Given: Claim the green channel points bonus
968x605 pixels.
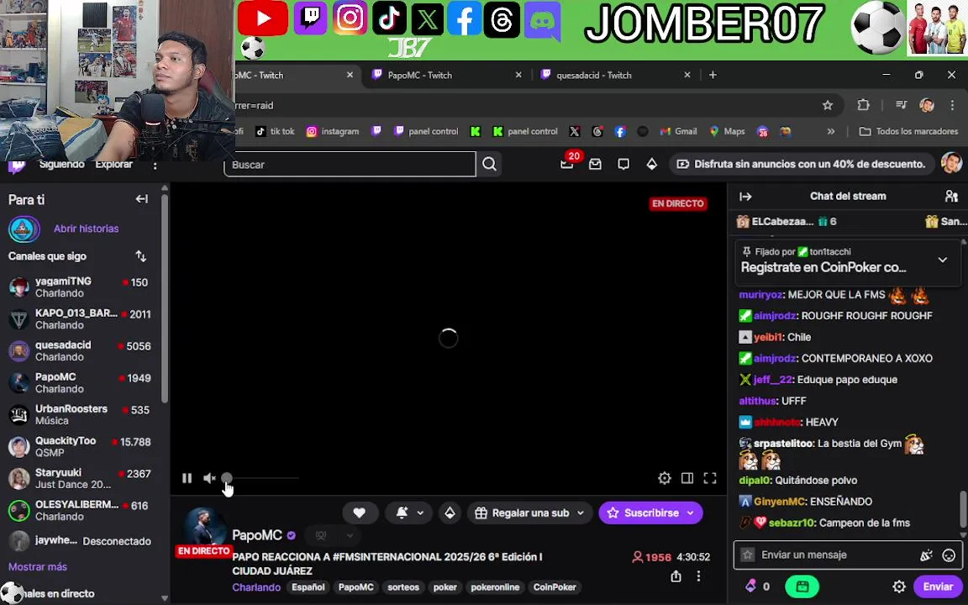Looking at the screenshot, I should 802,587.
